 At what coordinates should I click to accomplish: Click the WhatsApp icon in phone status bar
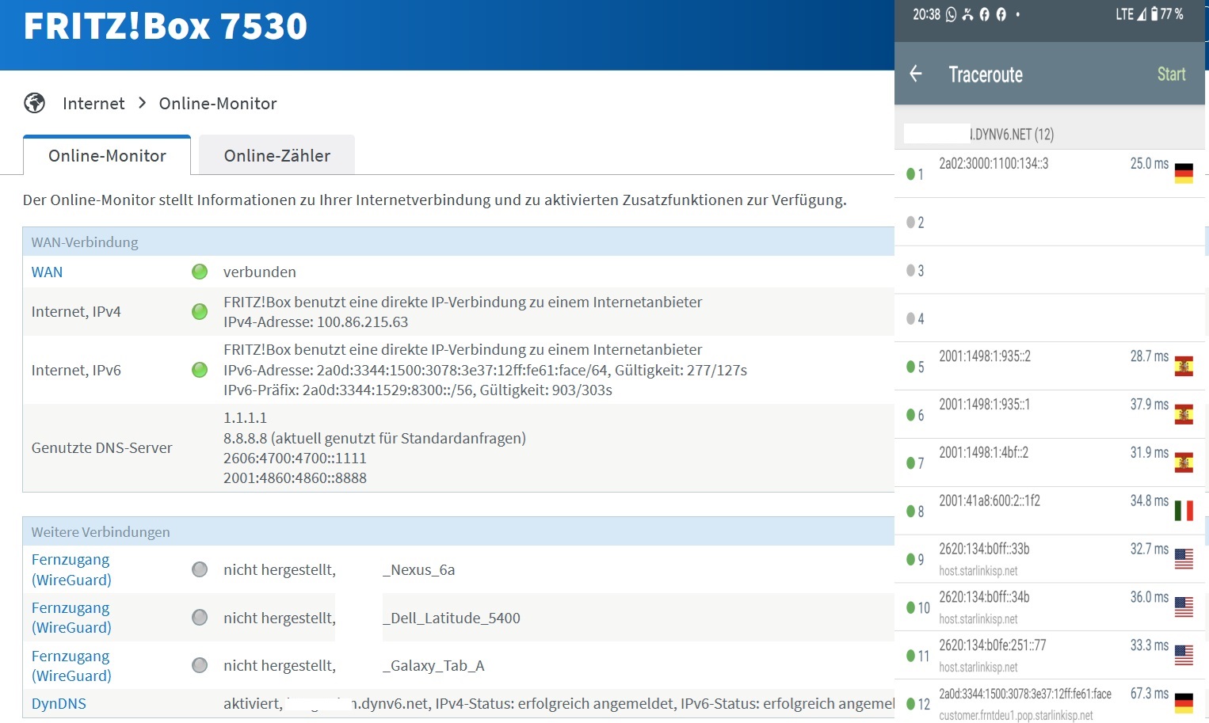(951, 14)
